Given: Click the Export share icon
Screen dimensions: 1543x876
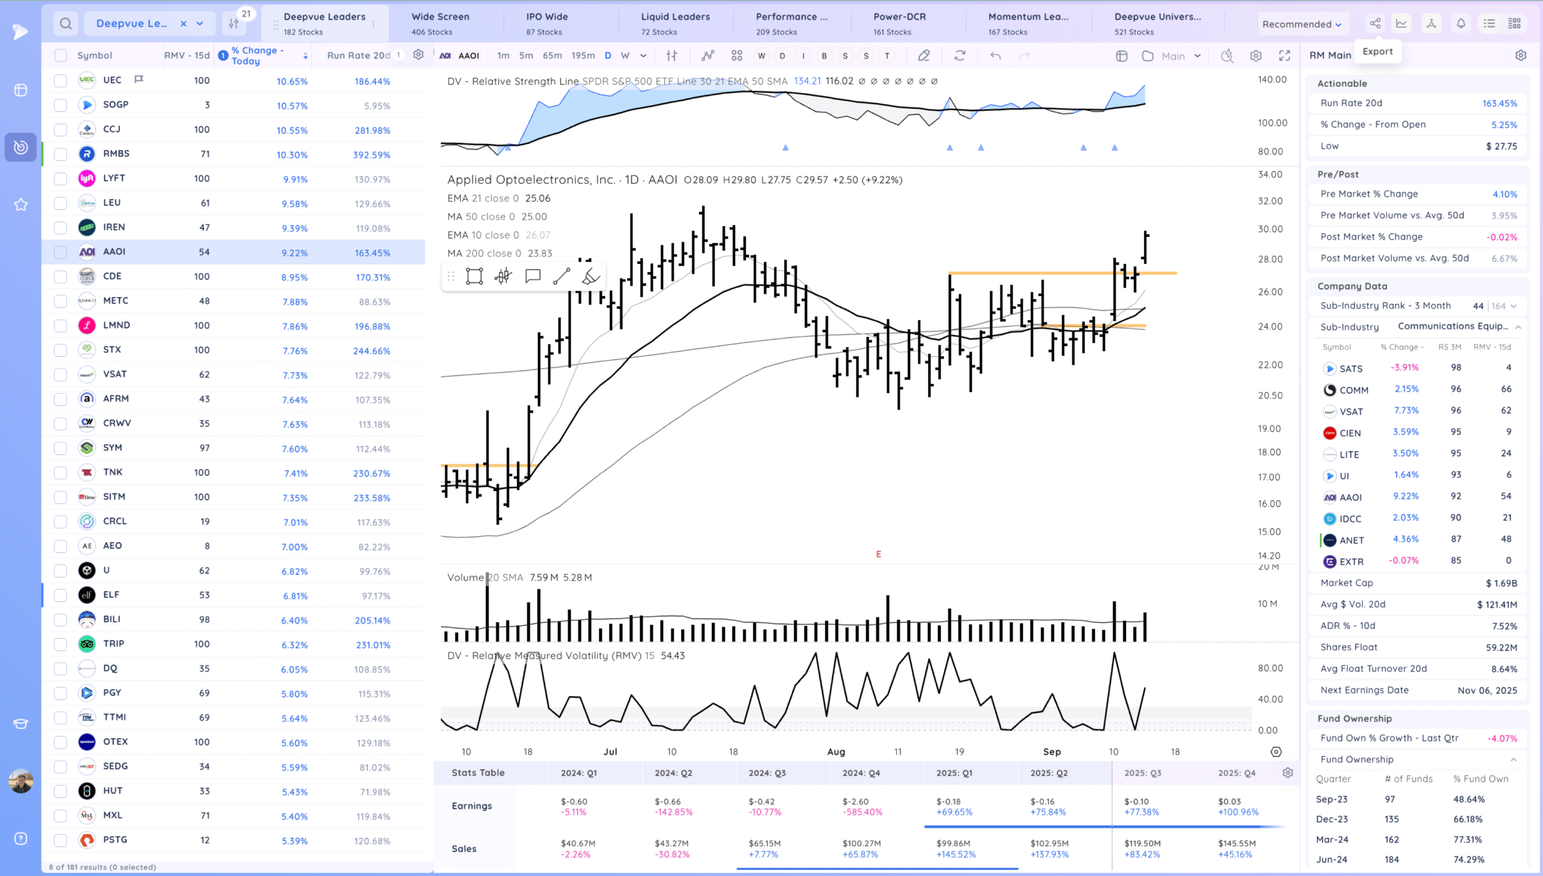Looking at the screenshot, I should pyautogui.click(x=1375, y=24).
